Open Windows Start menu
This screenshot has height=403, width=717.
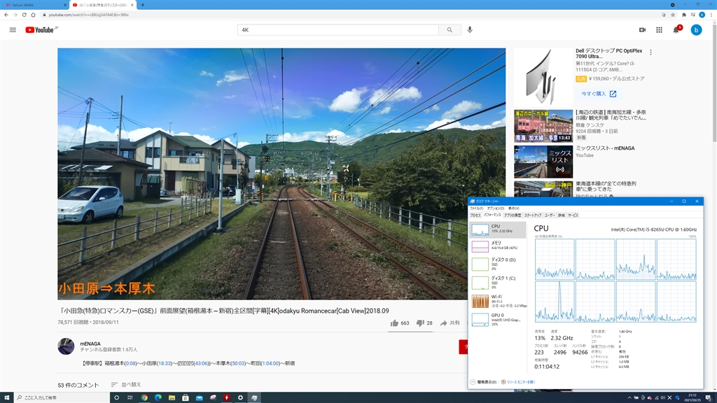(x=6, y=397)
